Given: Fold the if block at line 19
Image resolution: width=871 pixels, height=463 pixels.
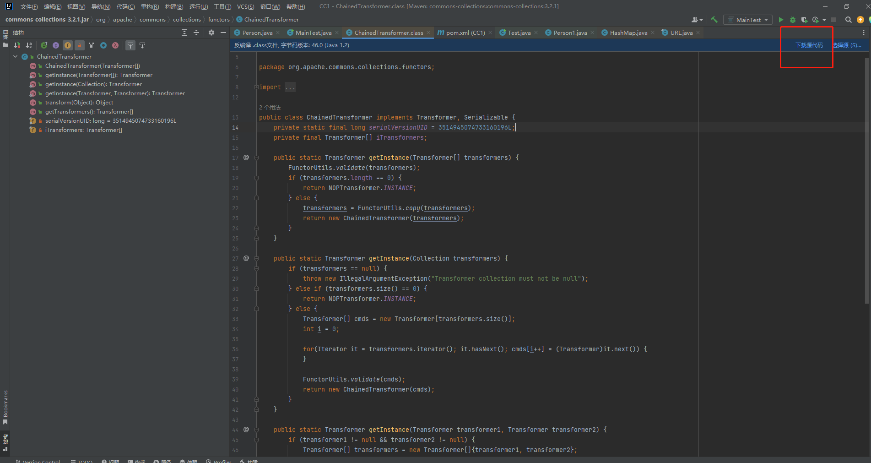Looking at the screenshot, I should tap(256, 178).
